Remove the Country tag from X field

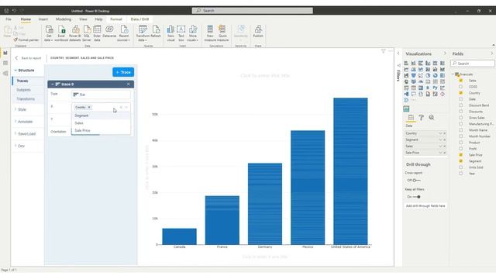point(89,107)
